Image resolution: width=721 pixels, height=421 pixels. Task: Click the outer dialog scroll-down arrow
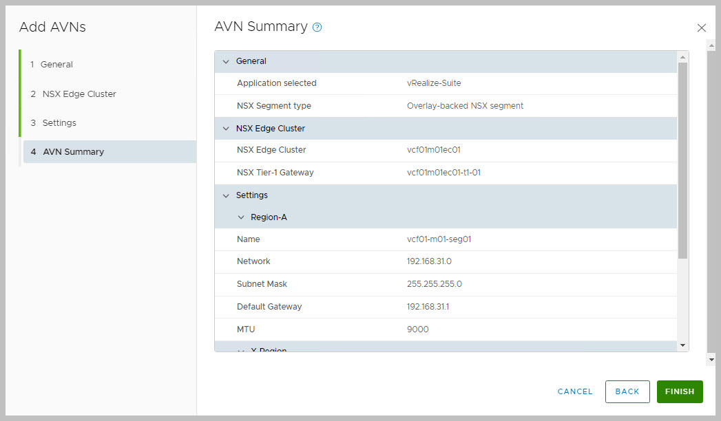711,360
